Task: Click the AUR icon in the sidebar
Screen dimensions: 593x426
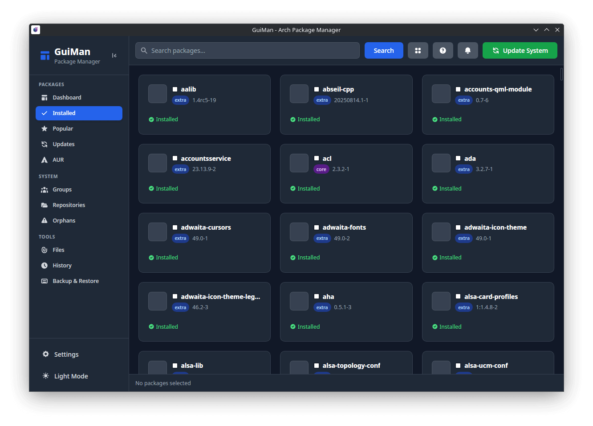Action: tap(45, 160)
